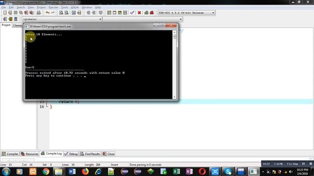Screen dimensions: 314x176
Task: Click the Insert mode status bar entry
Action: click(x=114, y=165)
